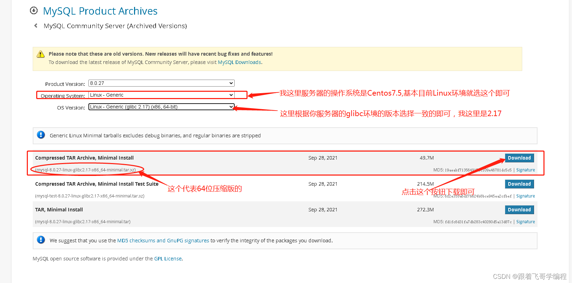
Task: Click filename mysql-8.0.27-linux-glibc2.17-x86_64-minimal.tar.xz
Action: (85, 170)
